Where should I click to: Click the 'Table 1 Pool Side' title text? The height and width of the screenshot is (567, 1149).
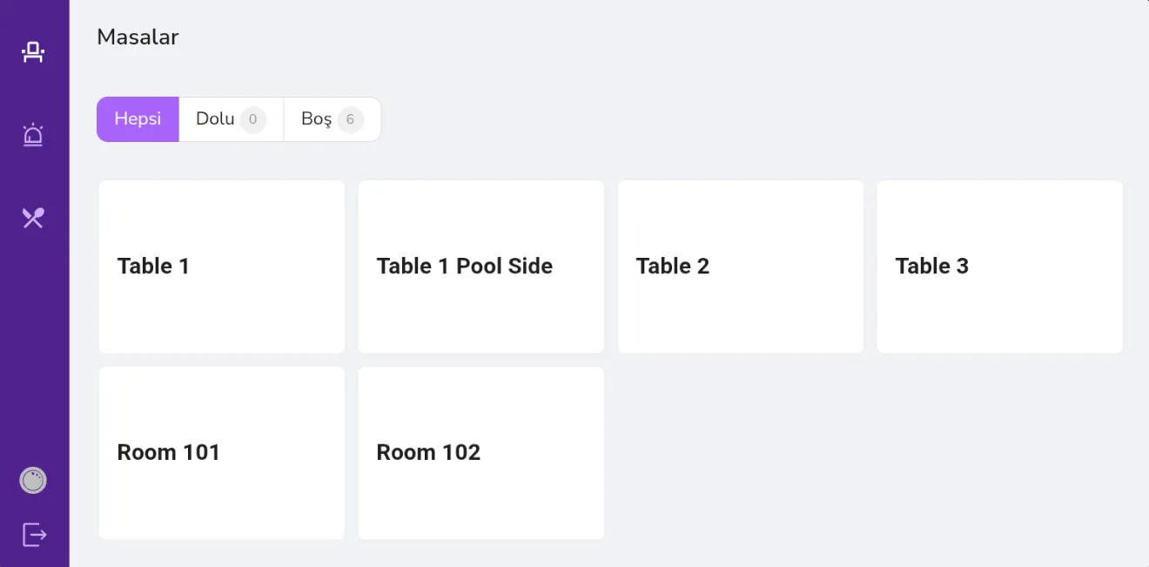[465, 266]
